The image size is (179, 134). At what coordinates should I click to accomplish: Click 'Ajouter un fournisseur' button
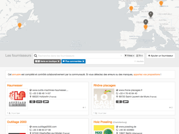coord(161,56)
